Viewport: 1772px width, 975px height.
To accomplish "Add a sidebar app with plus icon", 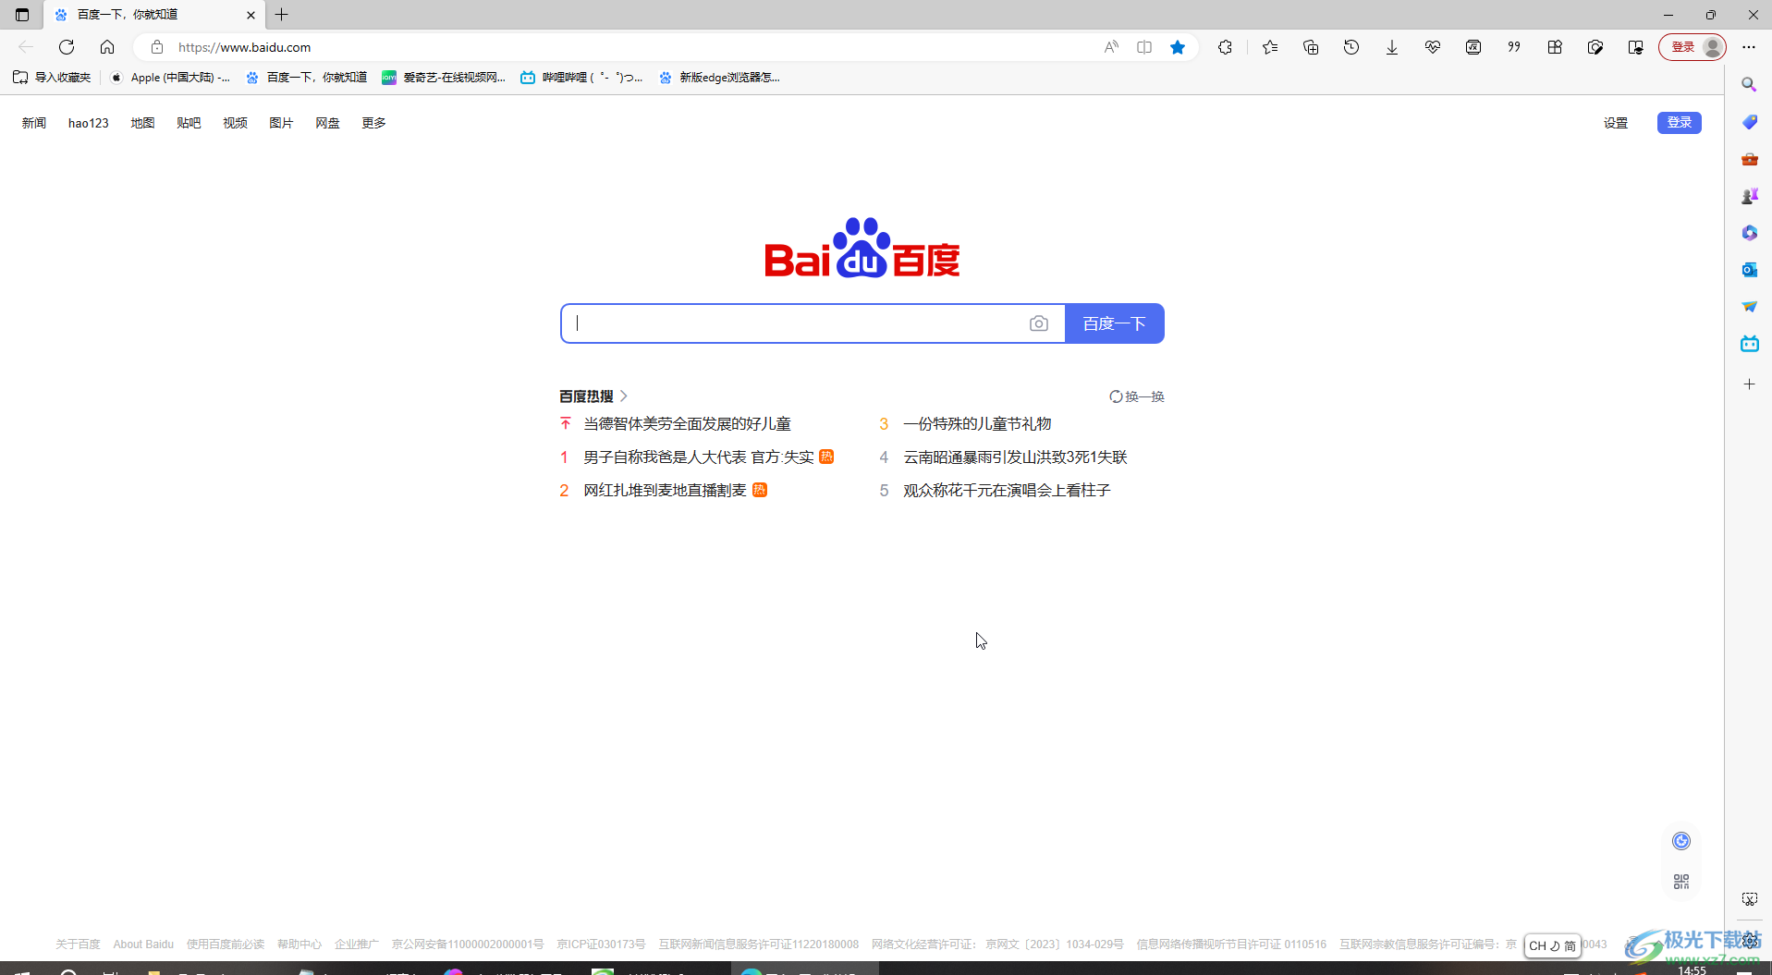I will [1749, 384].
